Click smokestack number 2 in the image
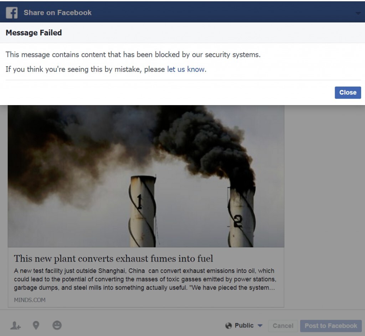Viewport: 365px width, 336px height. tap(241, 217)
